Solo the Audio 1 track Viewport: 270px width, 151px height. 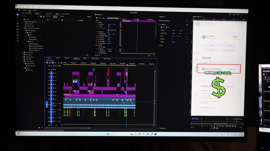[x=58, y=103]
